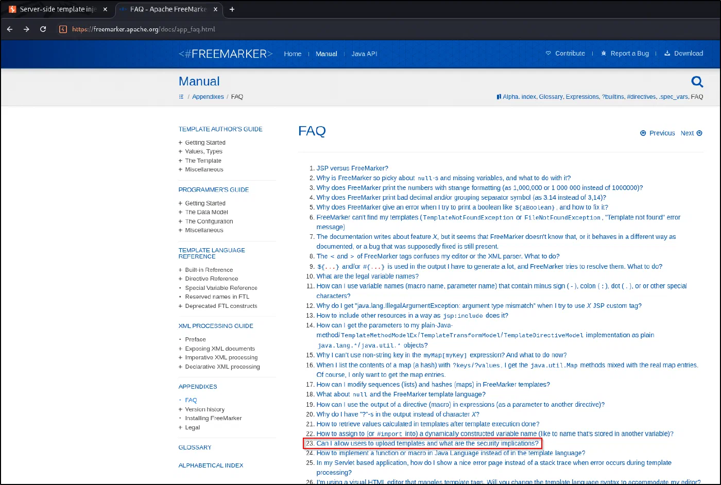Go to the Previous page

658,133
